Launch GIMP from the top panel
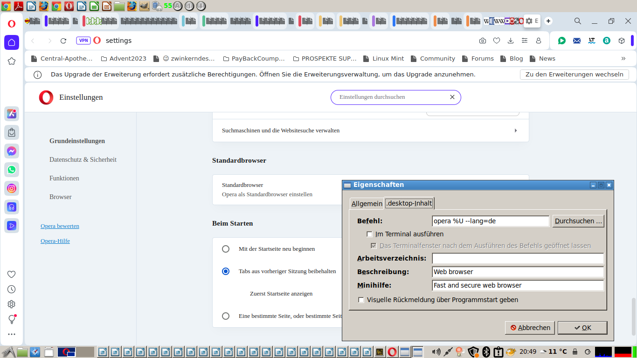This screenshot has height=358, width=637. coord(145,6)
